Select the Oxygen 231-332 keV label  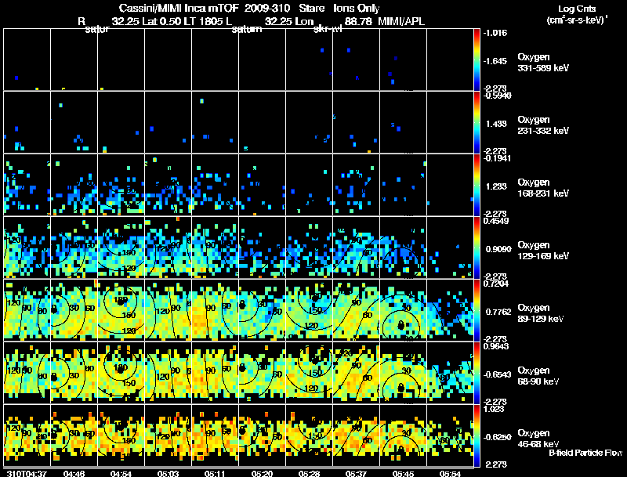tap(543, 125)
